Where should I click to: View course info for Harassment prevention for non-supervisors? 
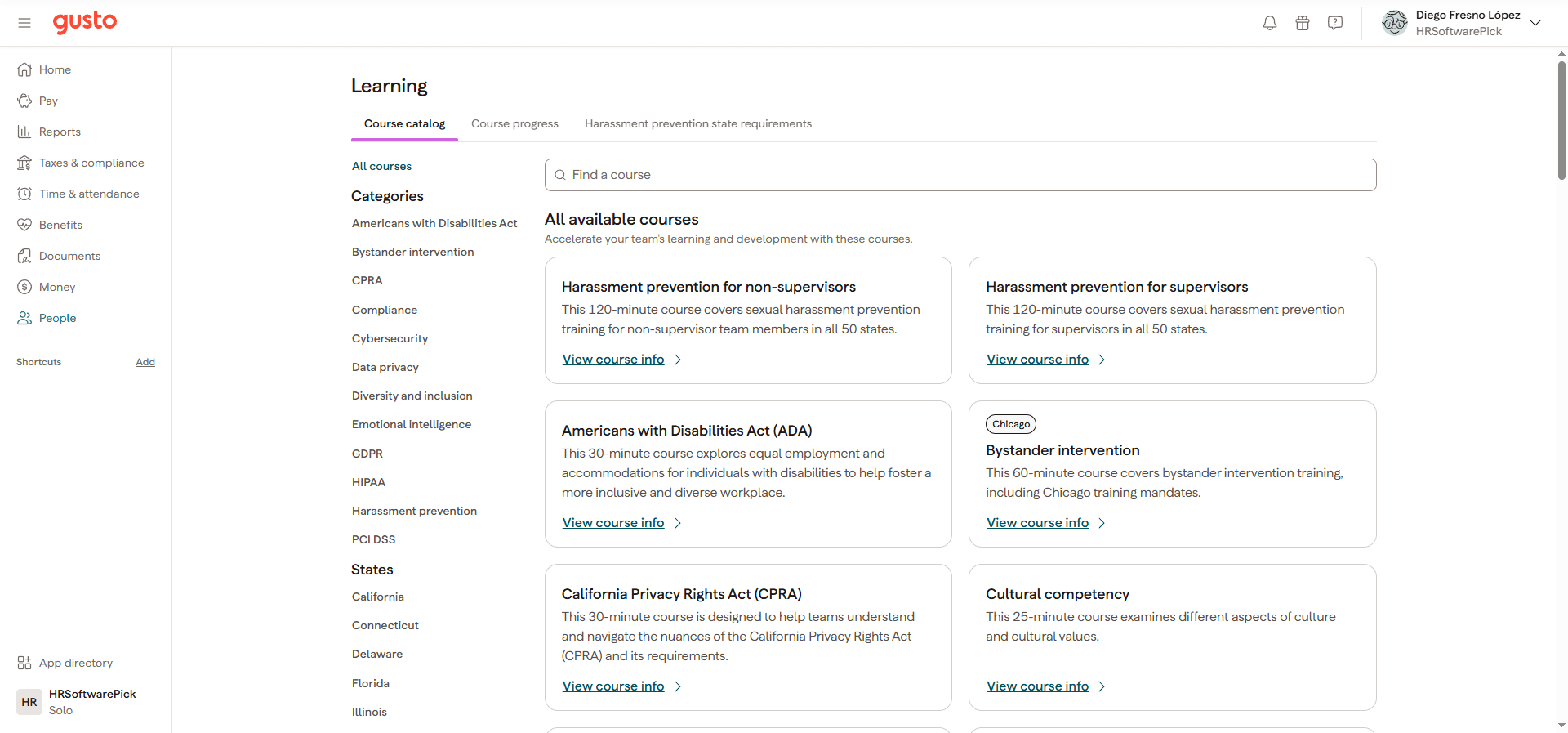click(x=621, y=360)
